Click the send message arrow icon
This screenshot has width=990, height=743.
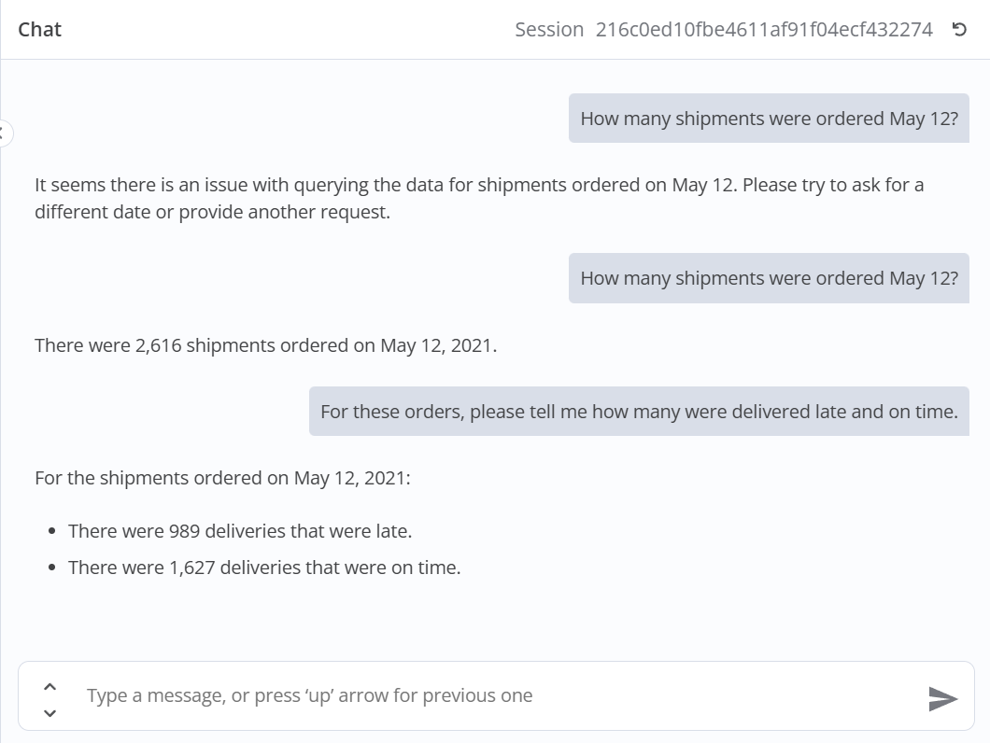tap(942, 697)
